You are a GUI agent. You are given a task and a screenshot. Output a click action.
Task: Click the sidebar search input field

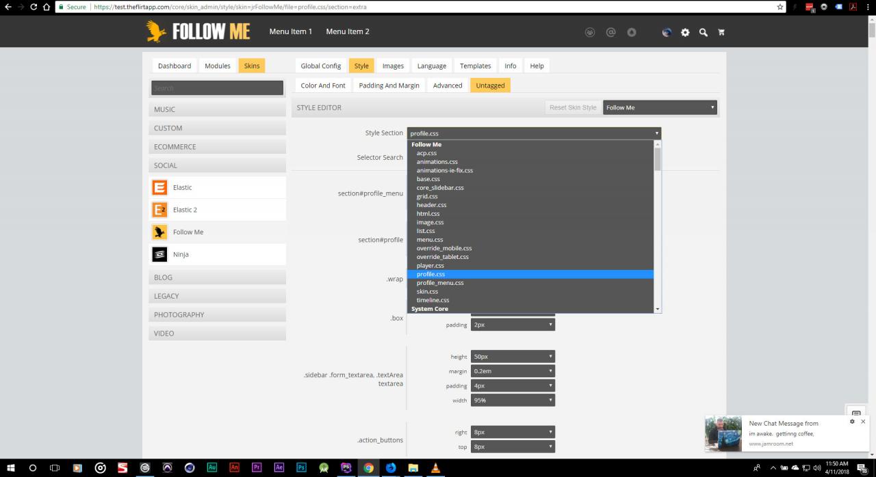pyautogui.click(x=217, y=88)
